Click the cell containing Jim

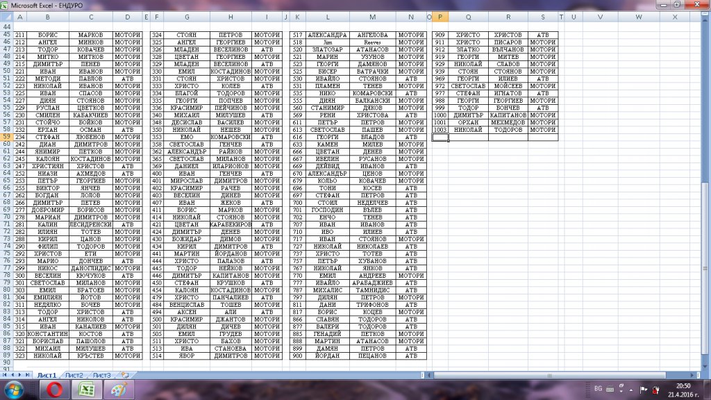coord(328,42)
